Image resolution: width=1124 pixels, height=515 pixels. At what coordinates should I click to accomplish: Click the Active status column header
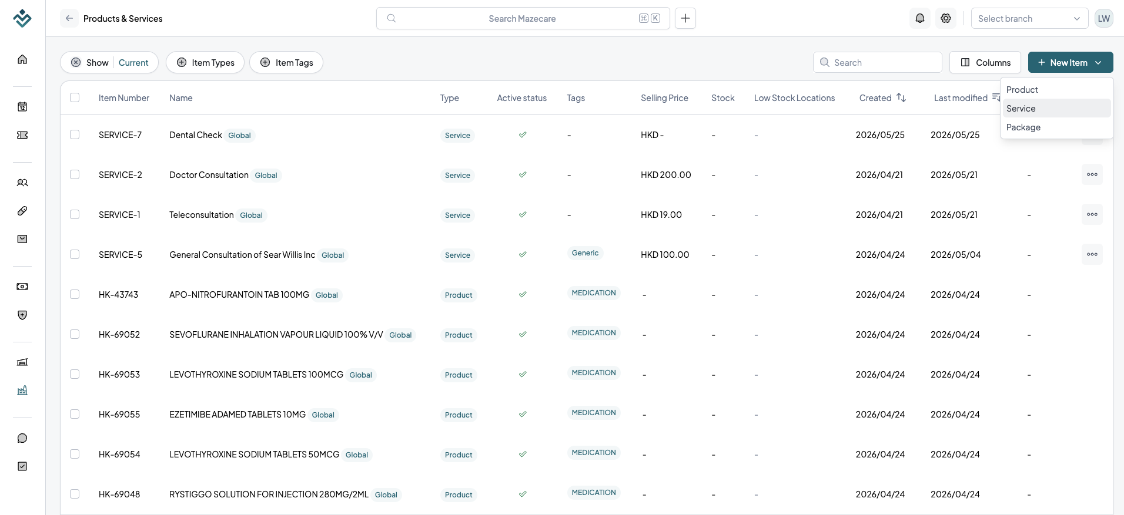(x=521, y=98)
